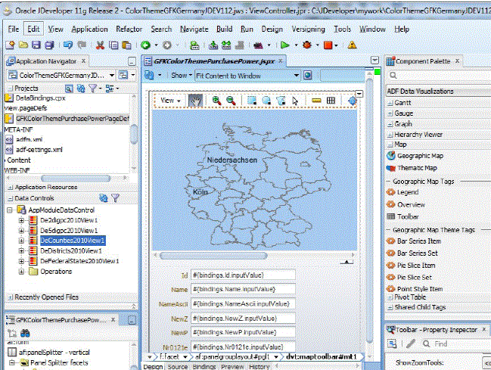491x370 pixels.
Task: Switch to the Bindings editor tab
Action: [204, 366]
